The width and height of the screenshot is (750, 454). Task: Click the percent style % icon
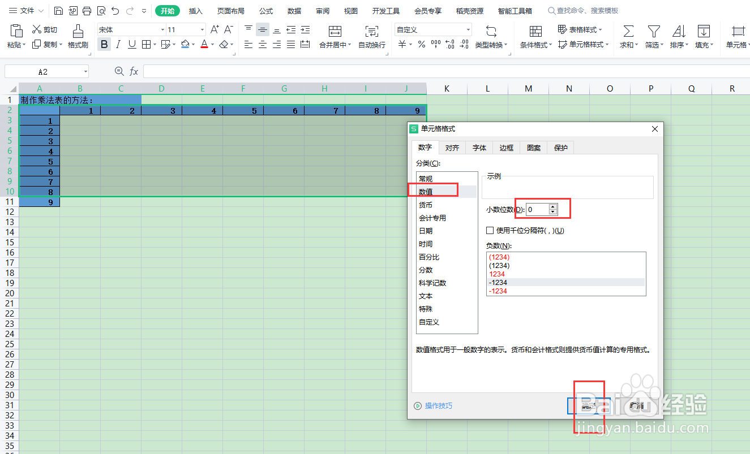coord(421,44)
